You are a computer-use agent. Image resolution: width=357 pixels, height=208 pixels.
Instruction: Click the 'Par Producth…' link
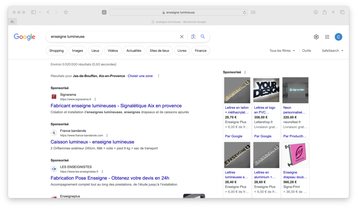[295, 136]
